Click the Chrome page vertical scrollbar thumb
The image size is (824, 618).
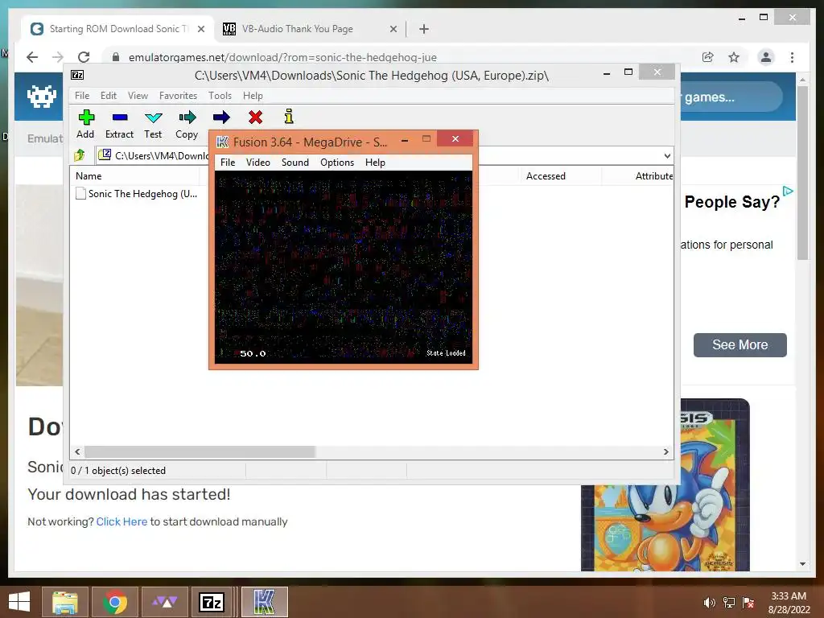802,172
